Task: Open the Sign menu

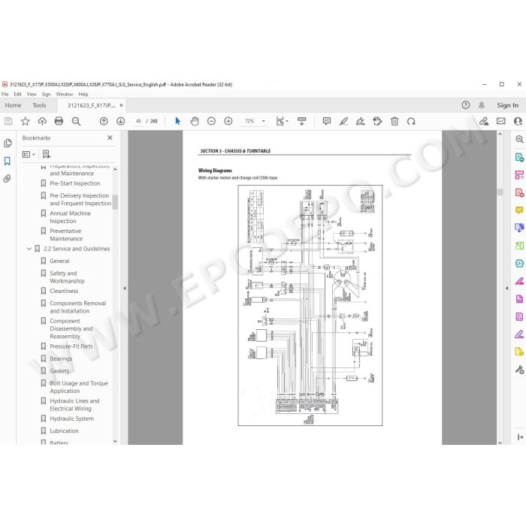Action: [x=46, y=94]
